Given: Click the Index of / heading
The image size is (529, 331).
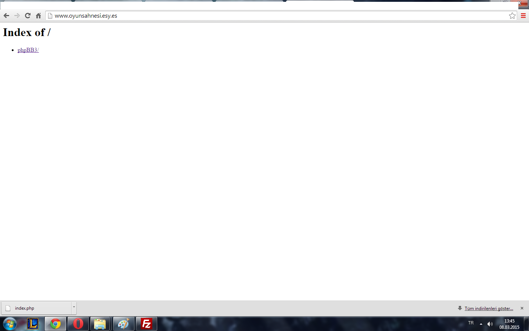Looking at the screenshot, I should (27, 32).
